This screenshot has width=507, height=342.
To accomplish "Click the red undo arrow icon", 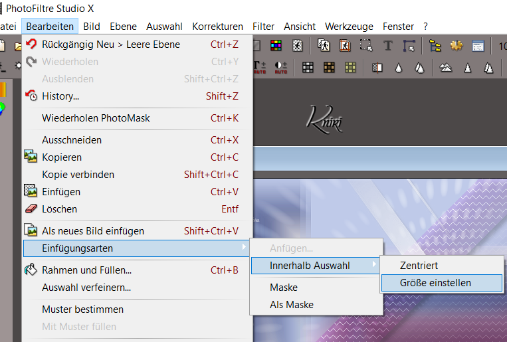I will click(x=31, y=44).
